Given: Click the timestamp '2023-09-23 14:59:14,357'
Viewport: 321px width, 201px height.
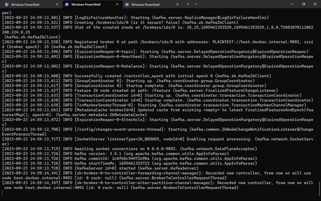Looking at the screenshot, I should (31, 183).
